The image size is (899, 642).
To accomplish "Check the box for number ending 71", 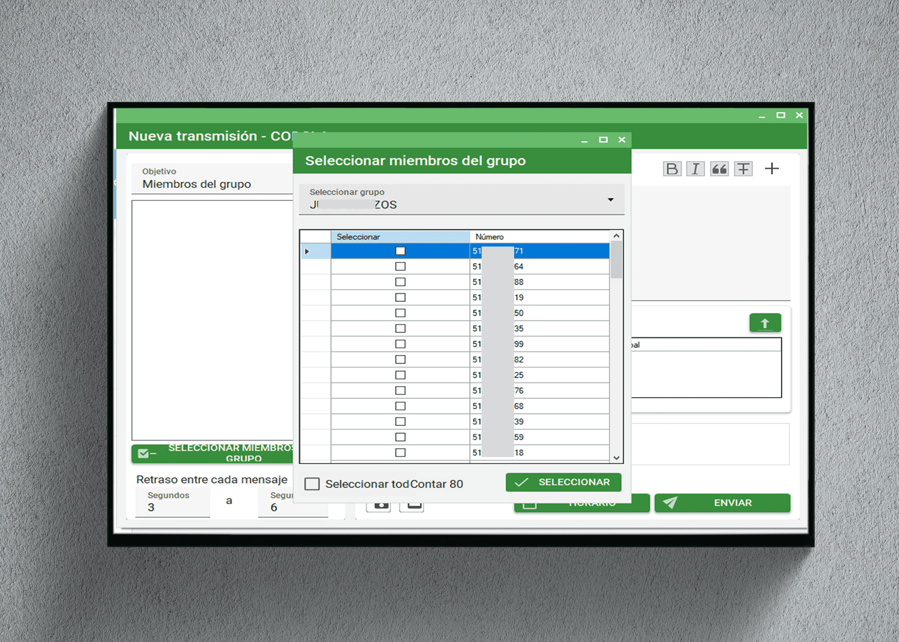I will [x=400, y=251].
